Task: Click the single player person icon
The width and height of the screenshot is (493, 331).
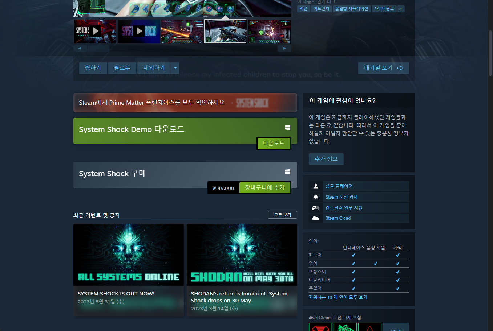Action: [x=316, y=186]
